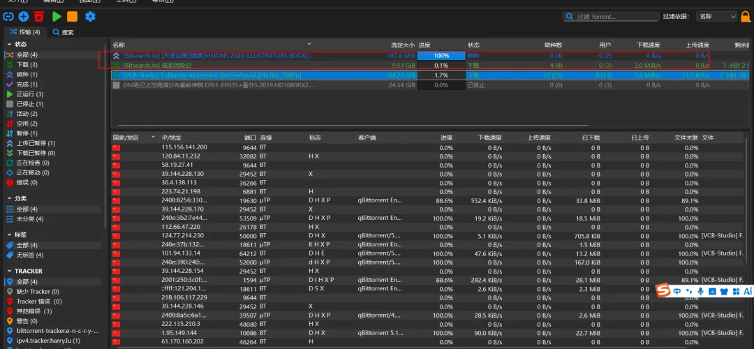This screenshot has height=349, width=754.
Task: Filter by 已停止 (1) status
Action: pyautogui.click(x=53, y=104)
